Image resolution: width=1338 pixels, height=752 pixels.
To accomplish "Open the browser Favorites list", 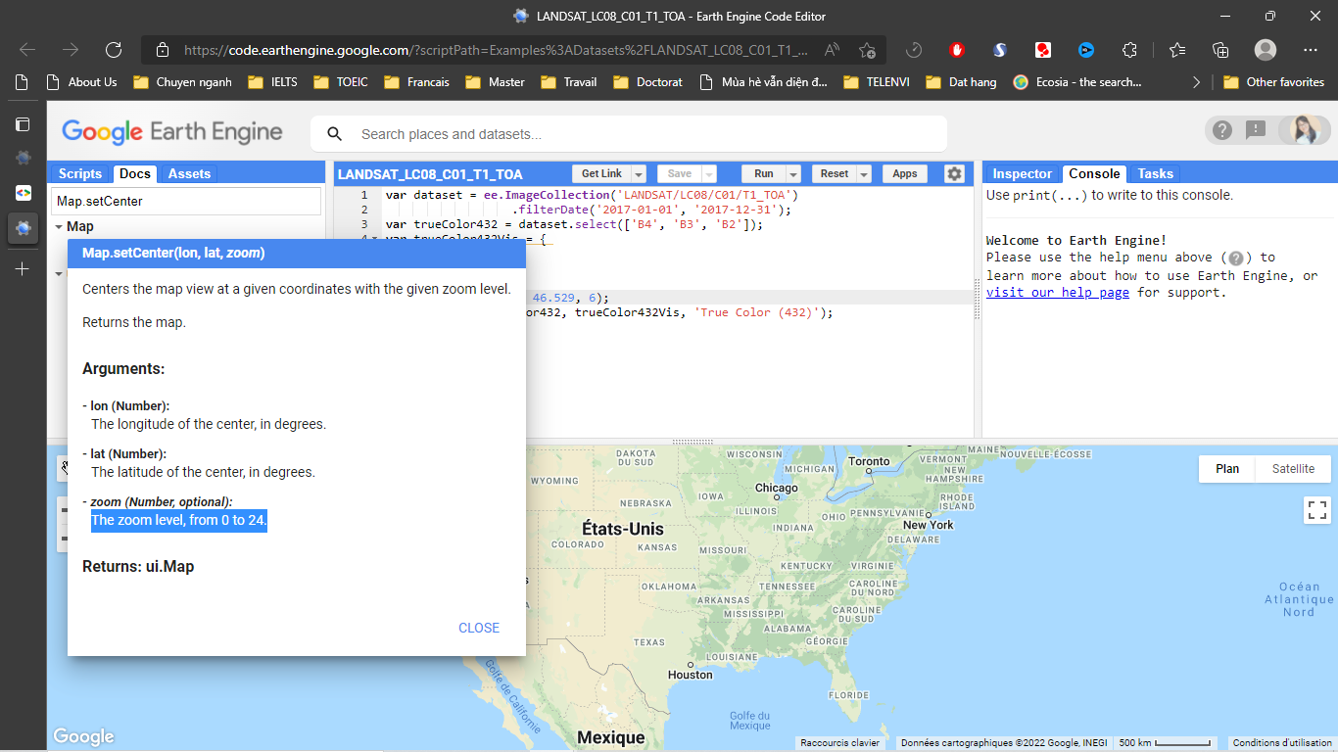I will (x=1177, y=50).
